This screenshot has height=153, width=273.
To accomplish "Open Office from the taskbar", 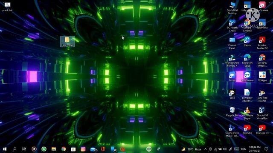I will click(x=103, y=149).
